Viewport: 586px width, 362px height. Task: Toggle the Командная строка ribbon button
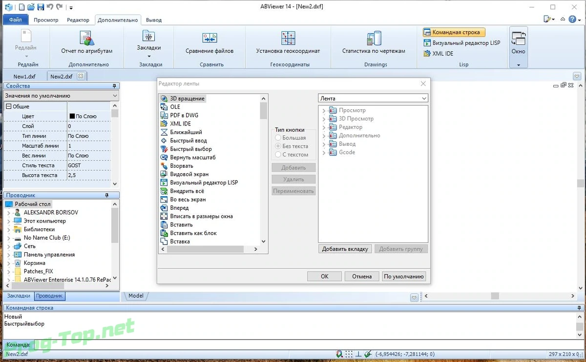point(454,32)
